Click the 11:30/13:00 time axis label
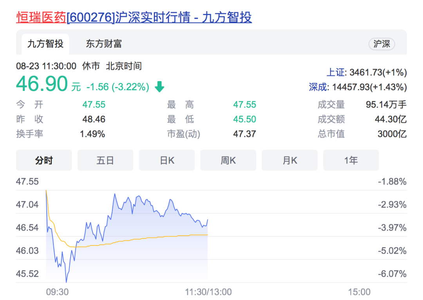423x300 pixels. click(208, 292)
